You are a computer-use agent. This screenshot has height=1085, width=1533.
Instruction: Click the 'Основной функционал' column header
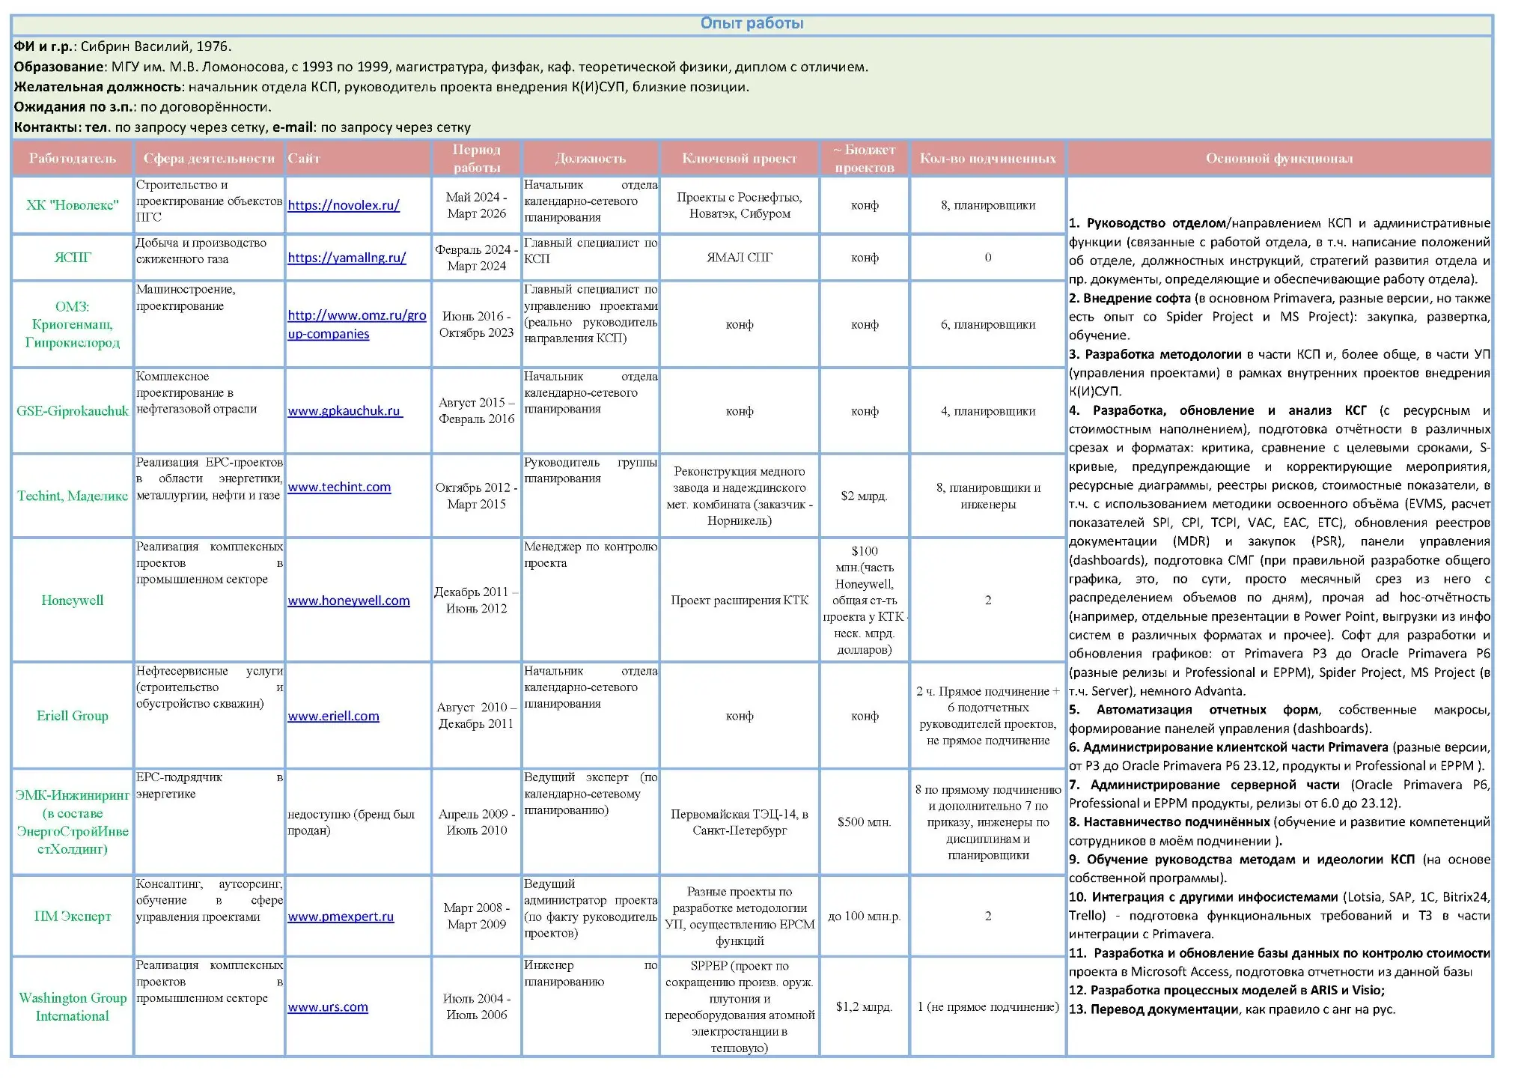(1279, 158)
